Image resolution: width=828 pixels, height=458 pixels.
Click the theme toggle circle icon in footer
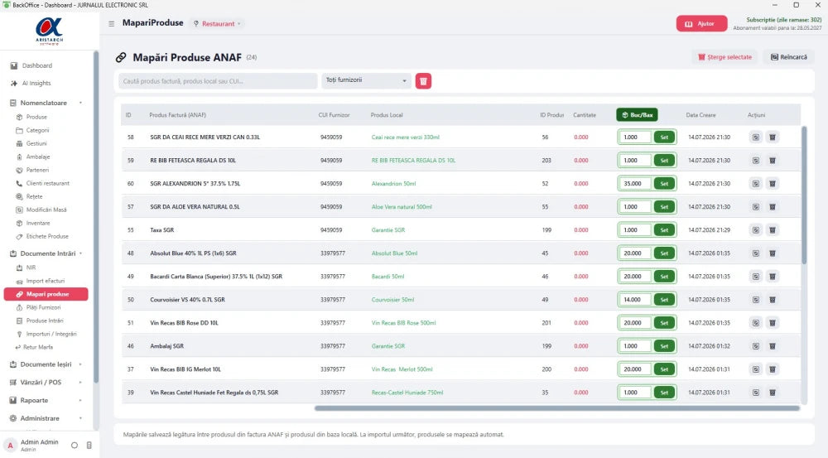[x=75, y=446]
